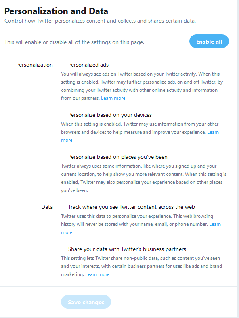Click 'Personalize based on places you've been' label text
The height and width of the screenshot is (318, 239).
coord(118,157)
